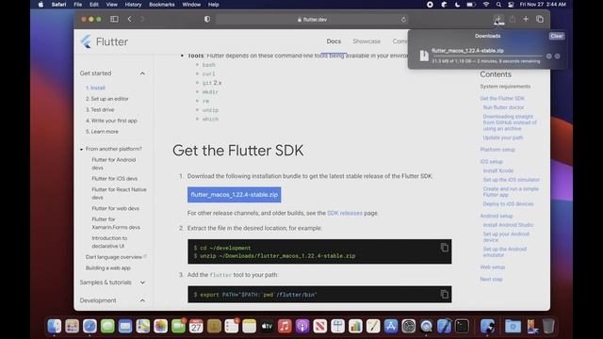The height and width of the screenshot is (339, 603).
Task: Open Spotlight search in menu bar
Action: click(x=498, y=5)
